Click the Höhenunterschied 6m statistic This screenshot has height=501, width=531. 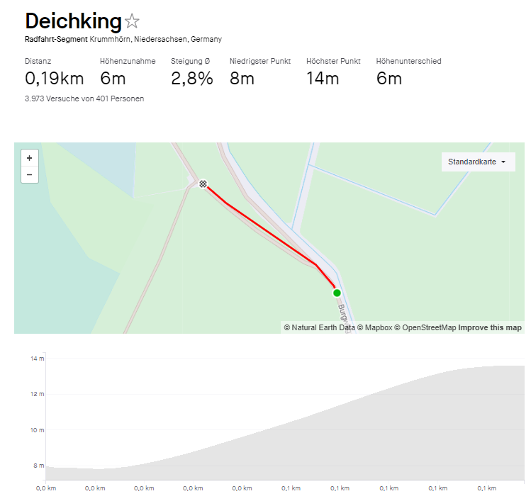coord(389,78)
